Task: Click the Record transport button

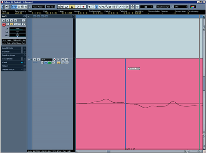Action: [83, 7]
